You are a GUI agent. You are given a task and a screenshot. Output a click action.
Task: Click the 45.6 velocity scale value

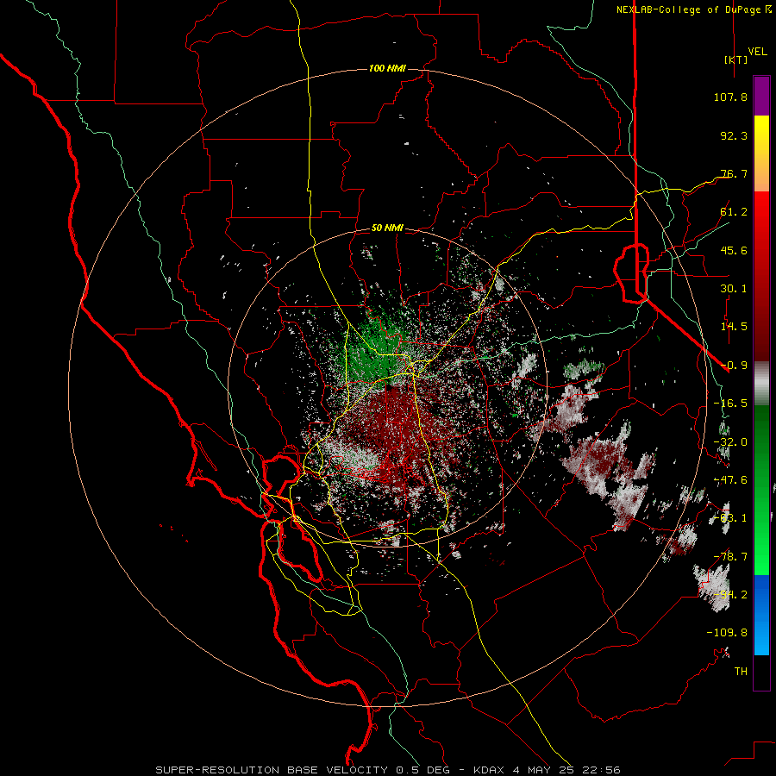734,250
